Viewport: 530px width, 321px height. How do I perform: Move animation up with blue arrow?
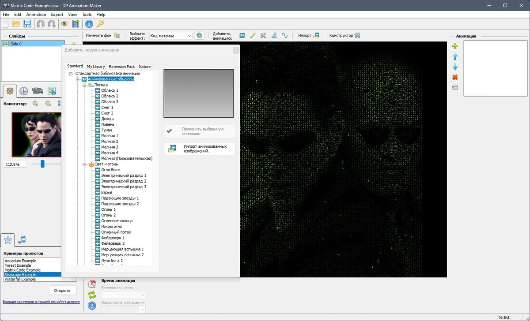(455, 56)
